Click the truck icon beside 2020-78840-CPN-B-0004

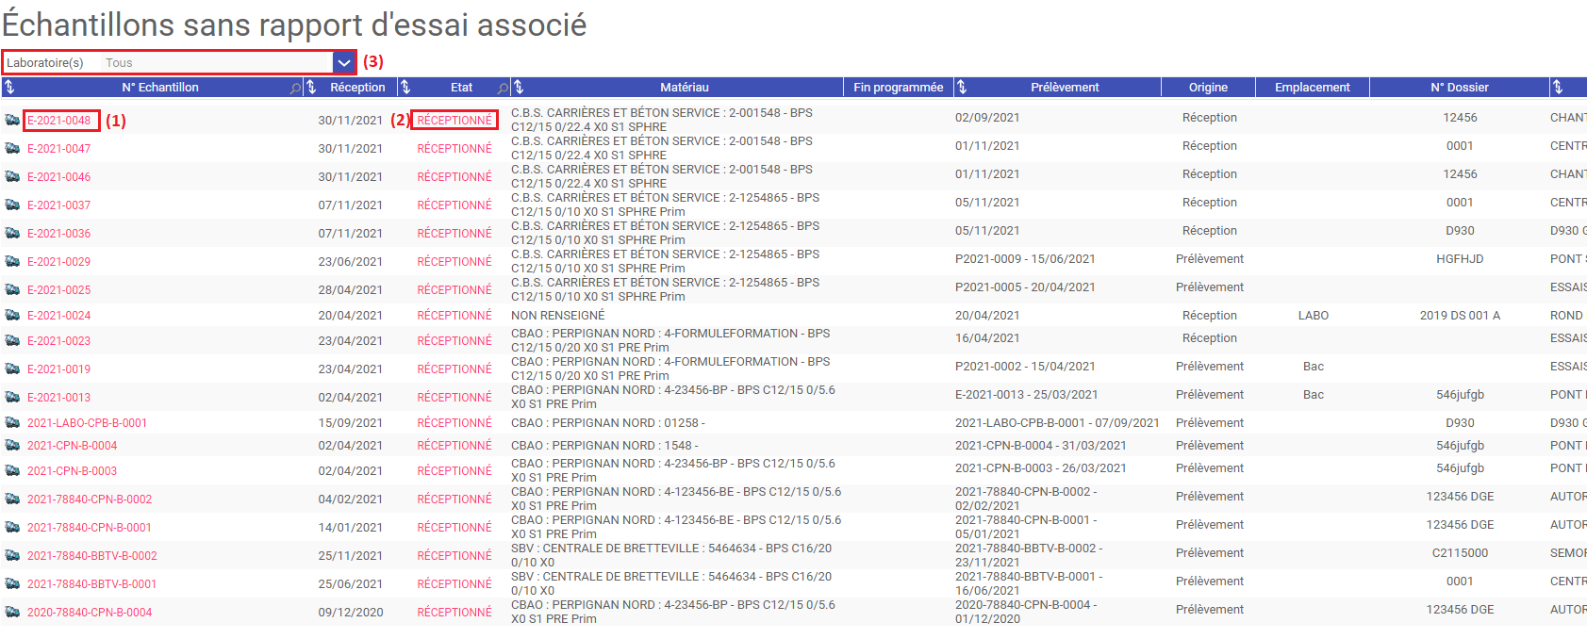12,612
